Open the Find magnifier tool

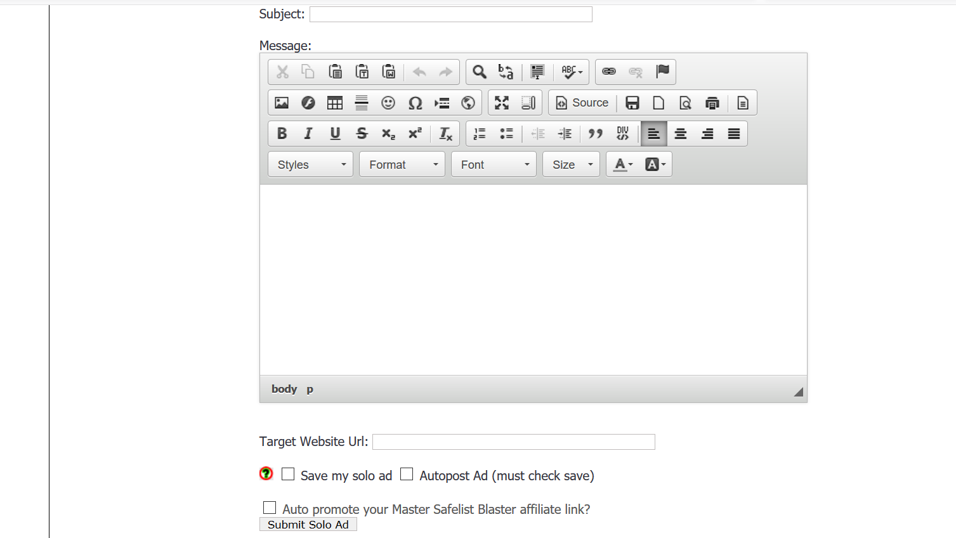[480, 72]
